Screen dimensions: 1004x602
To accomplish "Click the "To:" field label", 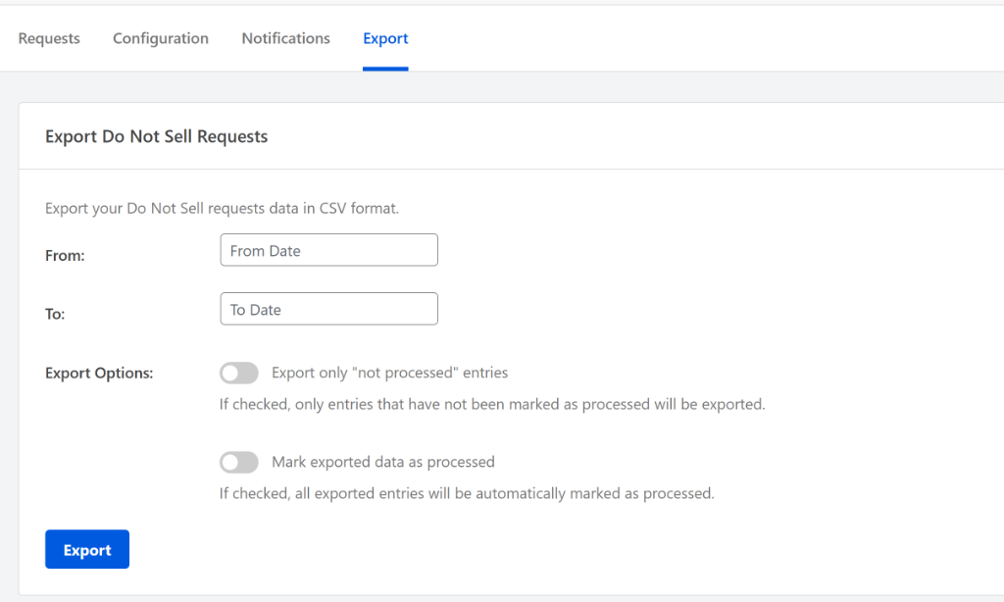I will click(54, 314).
